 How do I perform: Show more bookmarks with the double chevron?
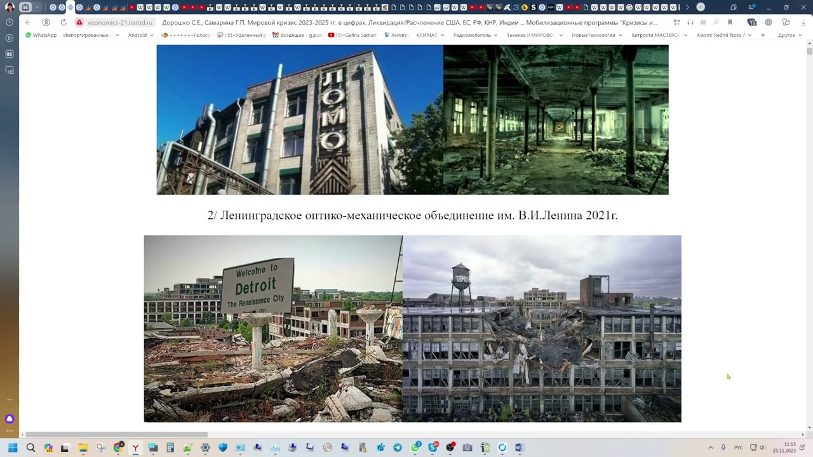[763, 36]
